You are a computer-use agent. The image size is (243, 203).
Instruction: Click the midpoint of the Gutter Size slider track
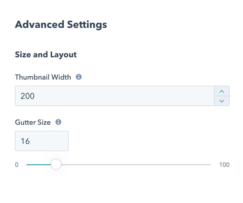click(x=119, y=165)
